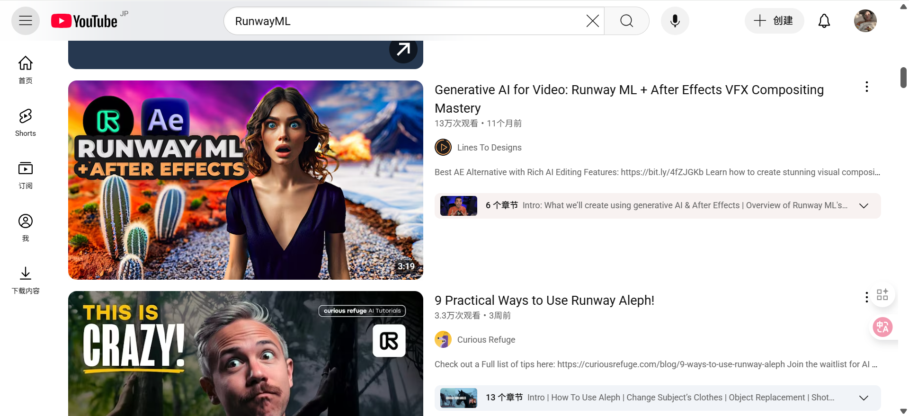The width and height of the screenshot is (909, 416).
Task: Open Subscriptions (订阅) in sidebar
Action: pos(26,175)
